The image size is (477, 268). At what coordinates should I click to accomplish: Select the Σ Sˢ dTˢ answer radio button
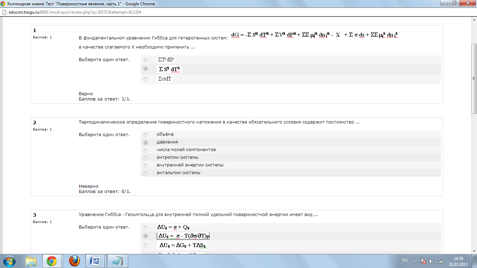click(146, 69)
